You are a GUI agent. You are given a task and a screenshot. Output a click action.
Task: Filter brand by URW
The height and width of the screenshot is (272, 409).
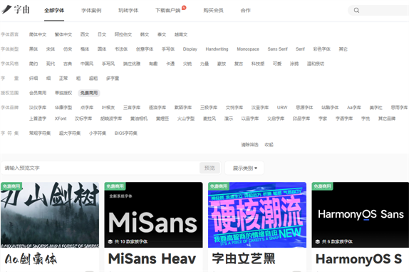282,108
